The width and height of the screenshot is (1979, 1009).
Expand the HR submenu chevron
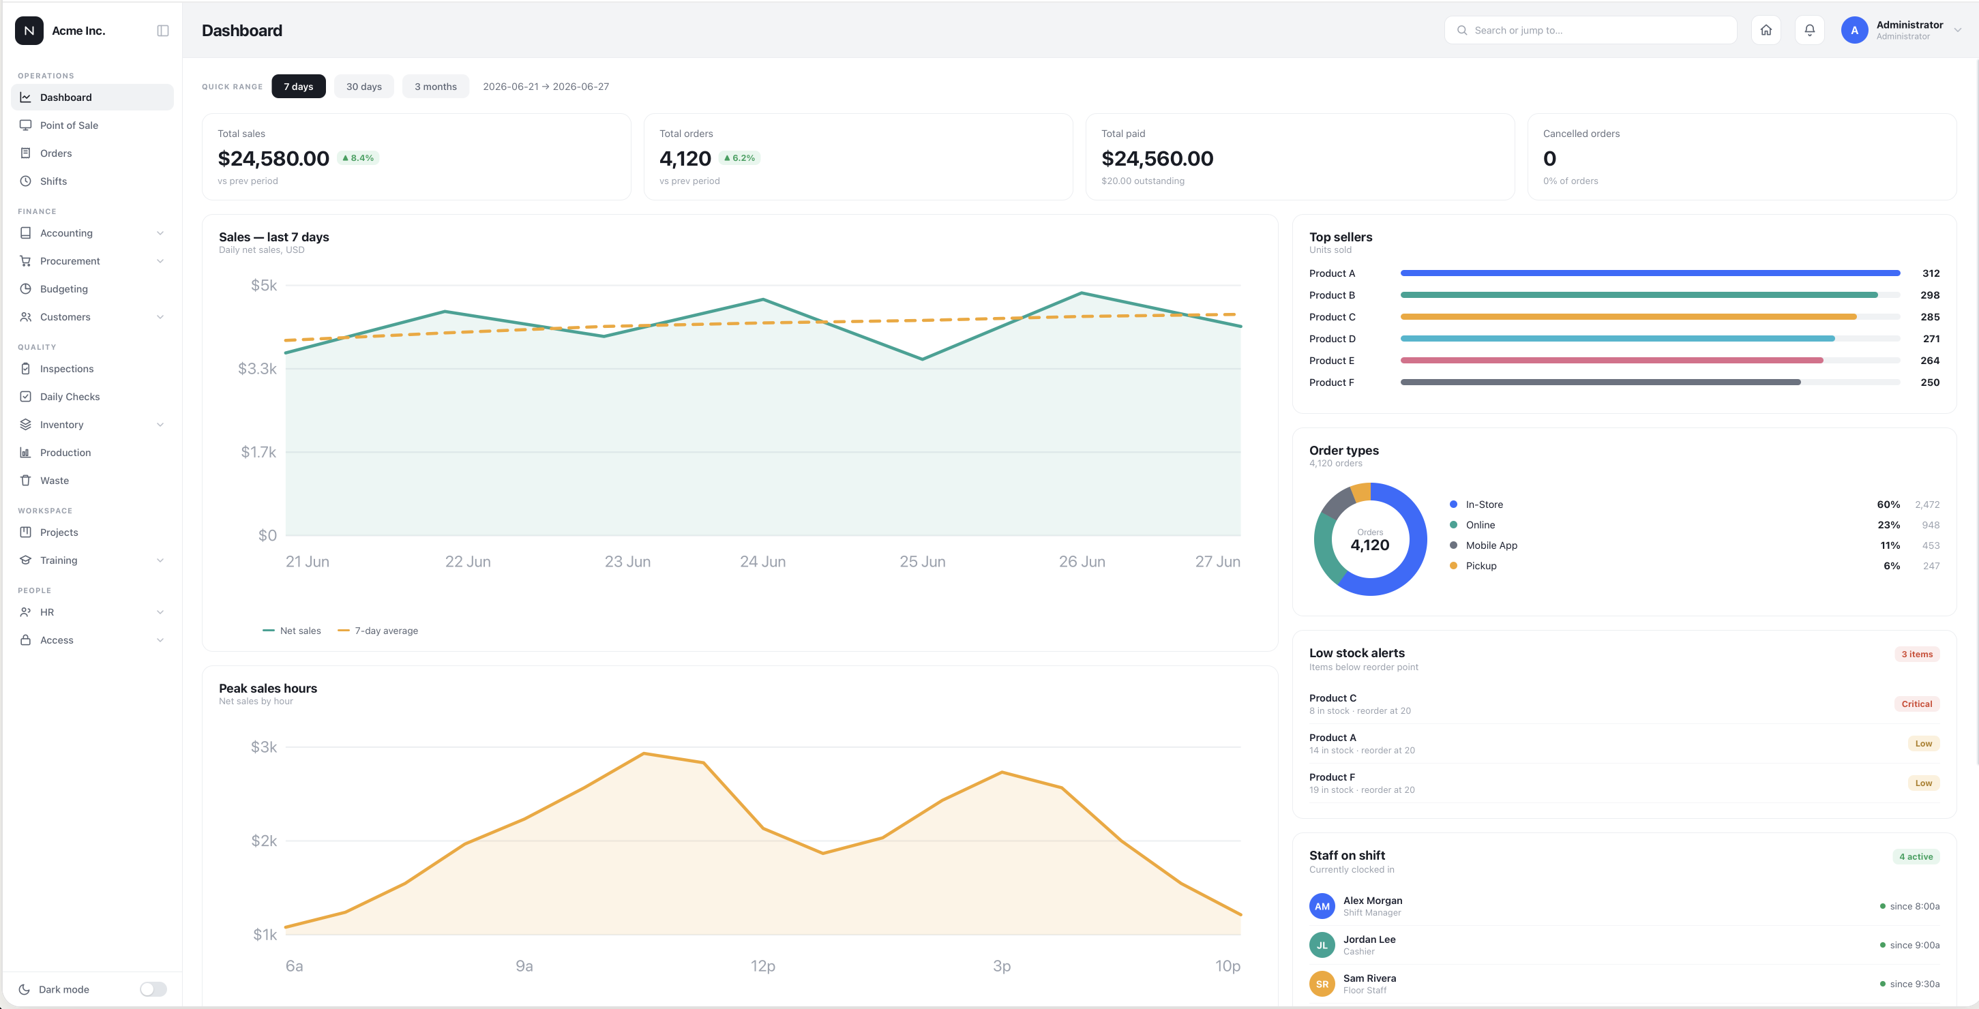click(x=160, y=613)
